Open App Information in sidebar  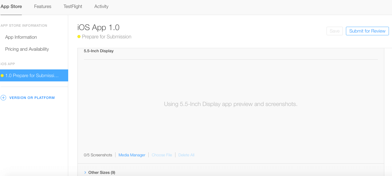pos(21,37)
